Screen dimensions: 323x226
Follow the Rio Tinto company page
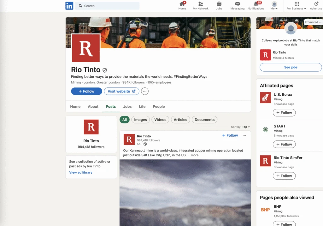tap(86, 91)
